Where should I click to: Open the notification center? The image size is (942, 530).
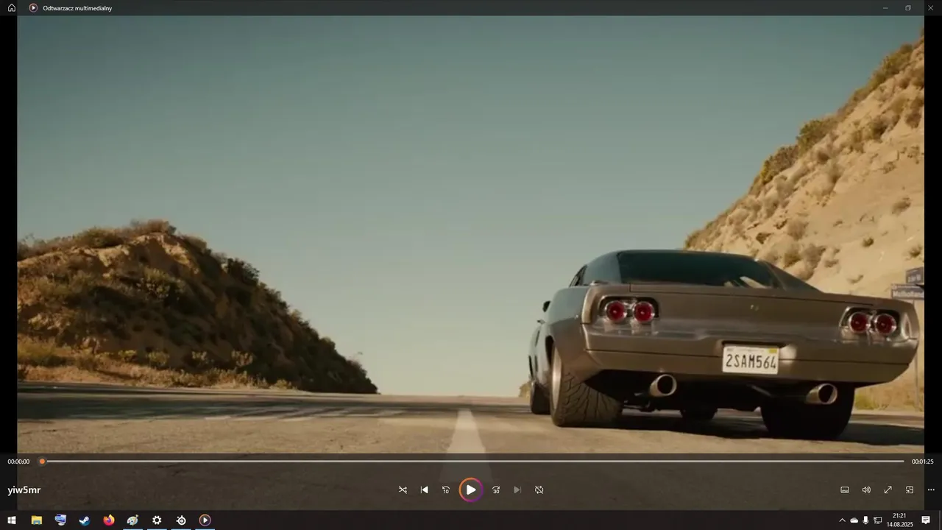click(x=926, y=520)
